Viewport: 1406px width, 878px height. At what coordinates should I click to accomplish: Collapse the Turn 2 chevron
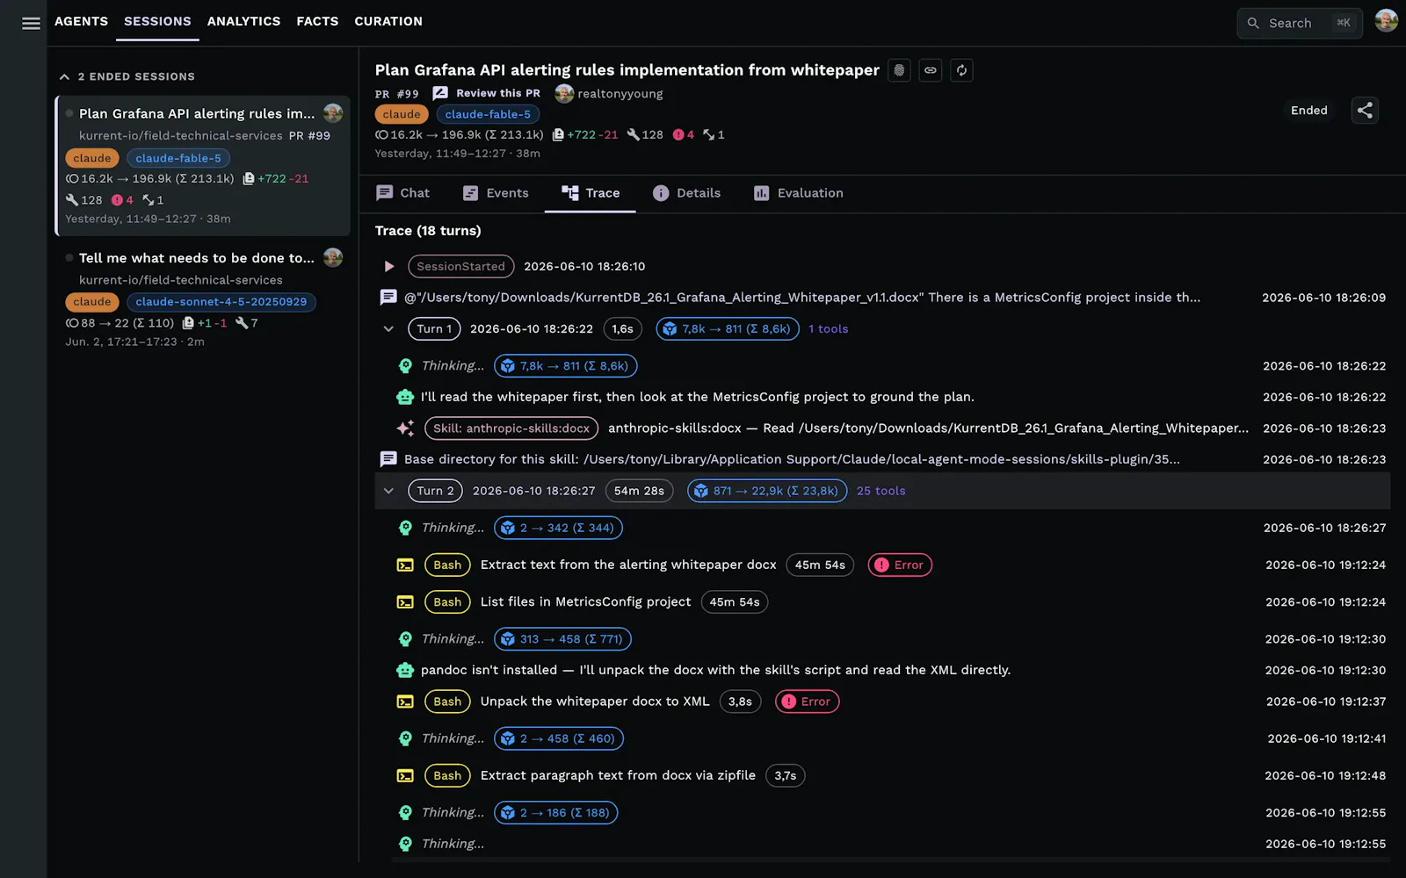388,491
